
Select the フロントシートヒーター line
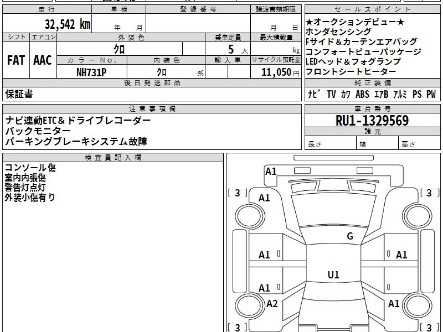click(x=351, y=71)
